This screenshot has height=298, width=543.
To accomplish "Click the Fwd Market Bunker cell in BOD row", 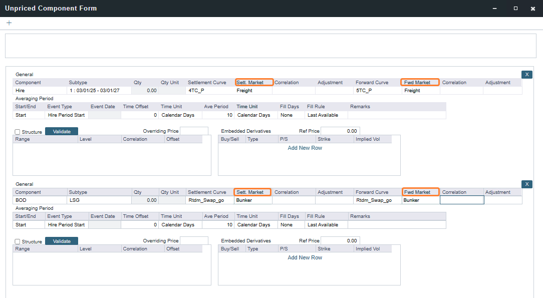I will coord(421,200).
